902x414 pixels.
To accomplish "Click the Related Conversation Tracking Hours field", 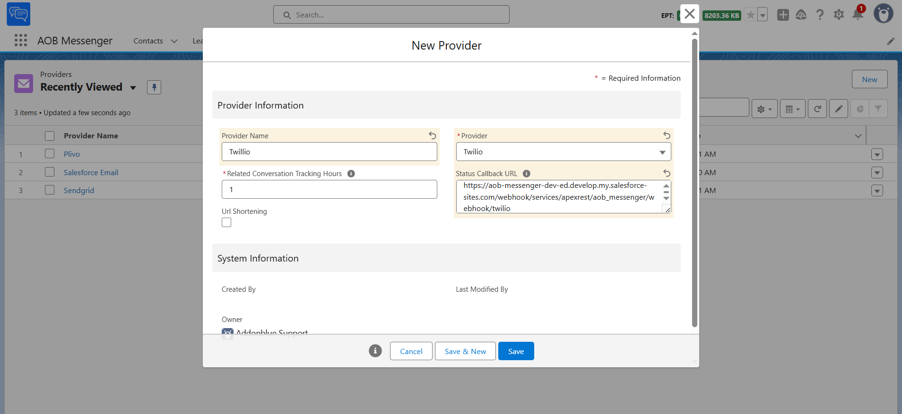I will click(330, 189).
